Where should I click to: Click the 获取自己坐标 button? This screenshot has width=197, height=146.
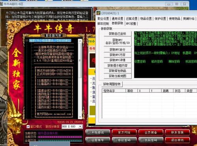click(x=117, y=34)
